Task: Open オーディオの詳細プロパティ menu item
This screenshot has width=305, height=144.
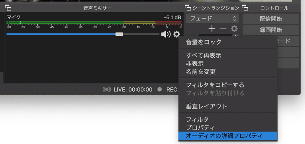Action: 228,136
